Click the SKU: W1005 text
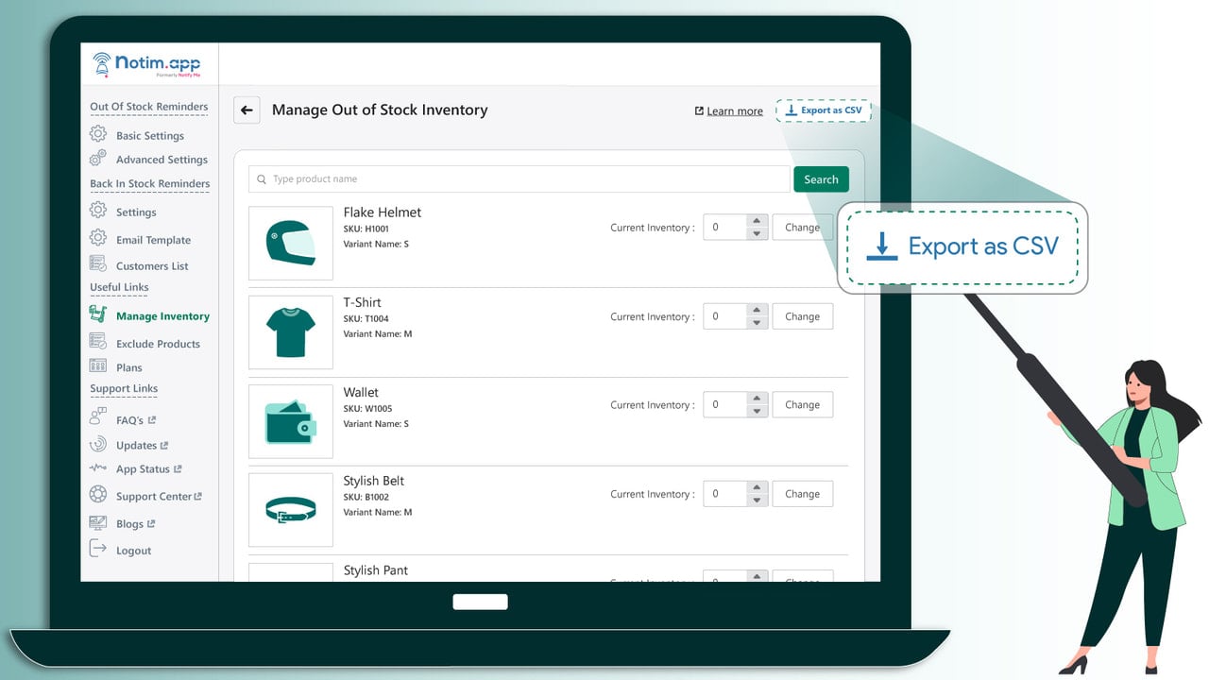Image resolution: width=1209 pixels, height=680 pixels. click(x=367, y=409)
